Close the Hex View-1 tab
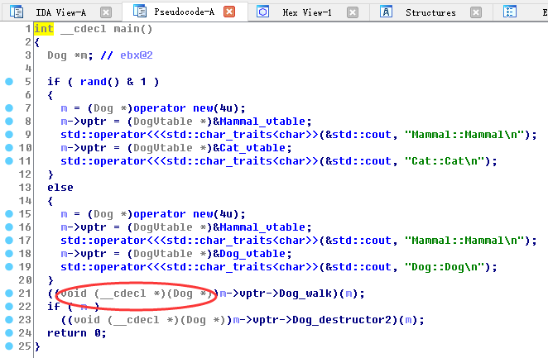 coord(353,12)
